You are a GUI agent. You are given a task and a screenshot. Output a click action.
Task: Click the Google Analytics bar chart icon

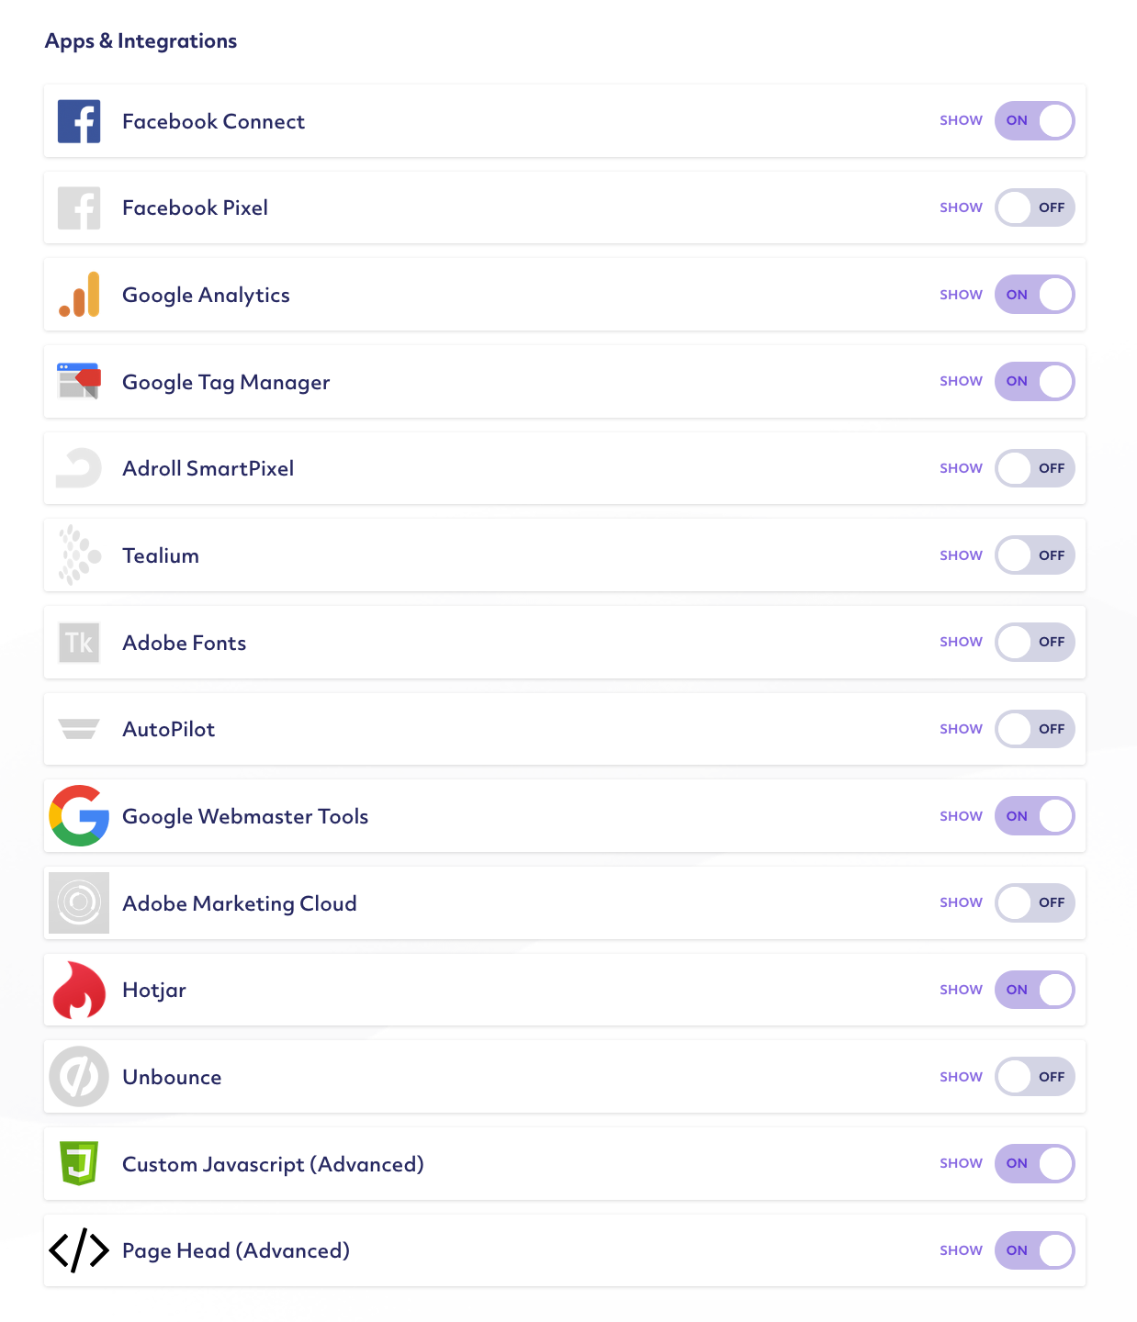pyautogui.click(x=79, y=295)
